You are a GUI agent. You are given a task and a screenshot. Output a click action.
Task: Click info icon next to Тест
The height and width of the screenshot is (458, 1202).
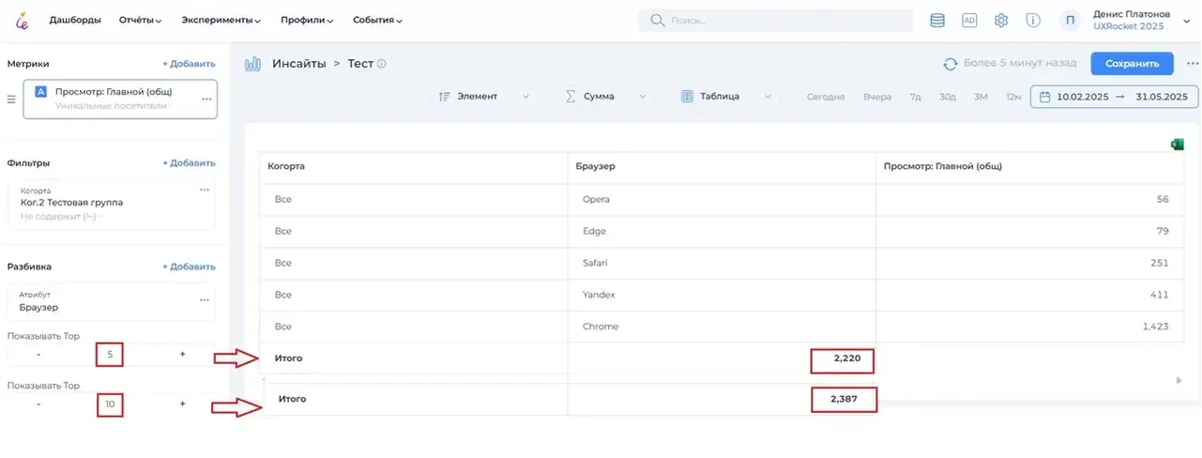coord(382,64)
